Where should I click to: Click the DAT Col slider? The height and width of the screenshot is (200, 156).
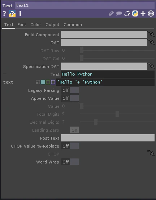(117, 58)
